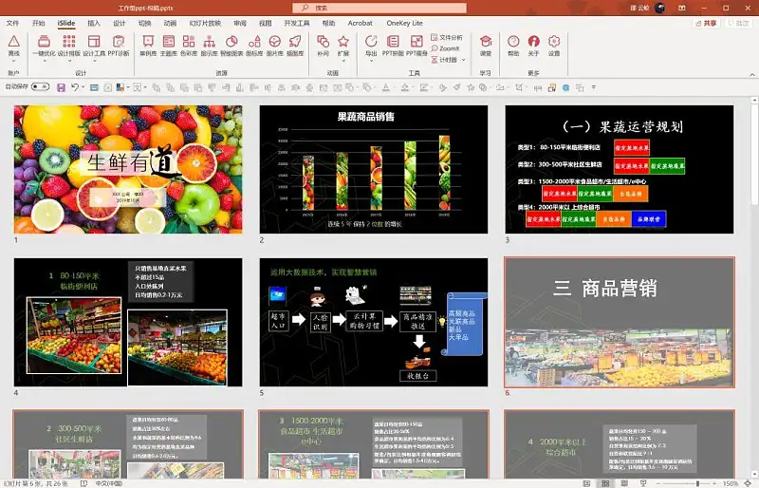Switch to the 开发工具 ribbon tab
Viewport: 759px width, 488px height.
click(296, 24)
